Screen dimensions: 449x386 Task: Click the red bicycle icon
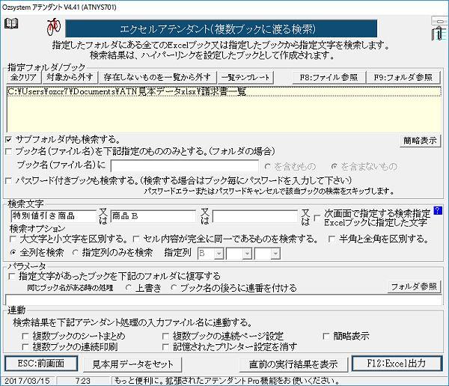pyautogui.click(x=54, y=26)
